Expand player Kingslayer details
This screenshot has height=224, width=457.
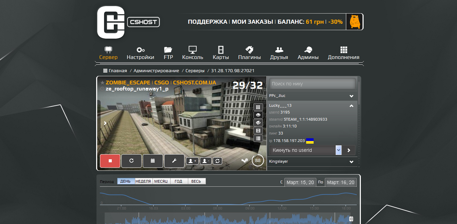click(351, 162)
